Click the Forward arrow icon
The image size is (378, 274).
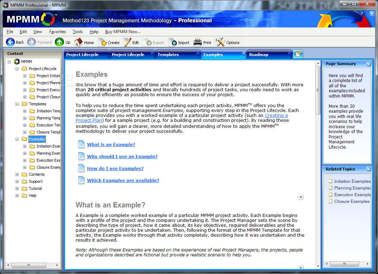pyautogui.click(x=31, y=42)
